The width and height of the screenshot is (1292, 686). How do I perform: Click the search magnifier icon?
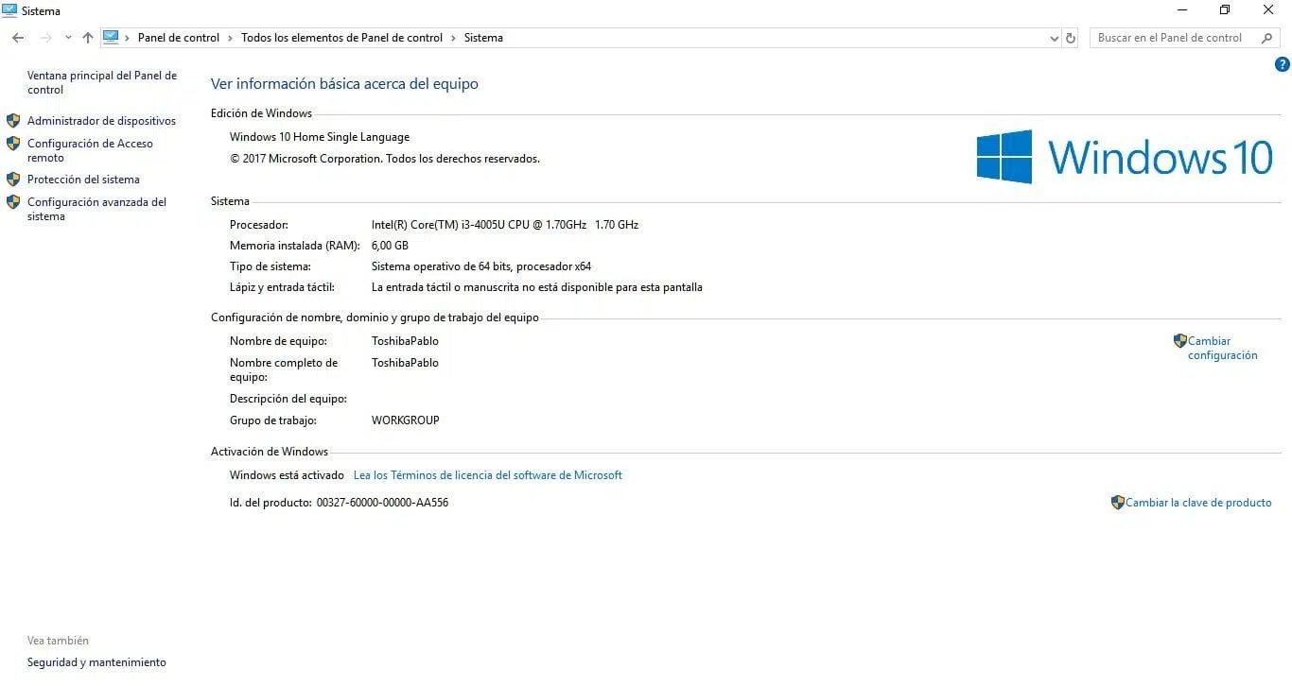(x=1267, y=38)
